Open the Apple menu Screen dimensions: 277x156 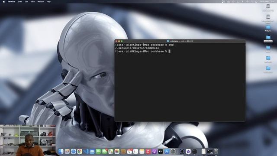click(x=4, y=2)
